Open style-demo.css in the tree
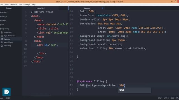The height and width of the screenshot is (100, 179). [9, 36]
